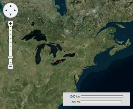
Task: Pan the map up with the north arrow
Action: click(11, 6)
